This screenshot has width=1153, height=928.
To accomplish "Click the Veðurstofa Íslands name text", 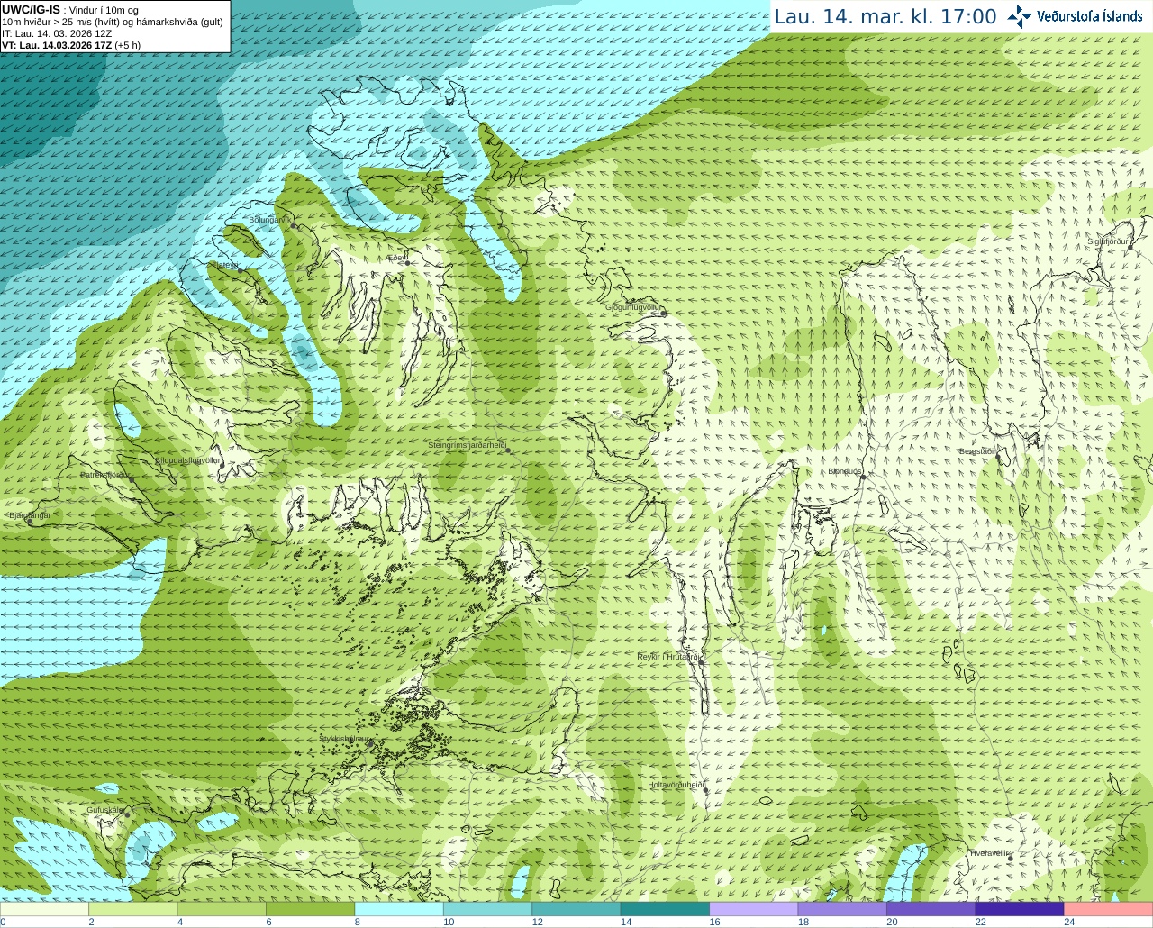I will coord(1090,16).
